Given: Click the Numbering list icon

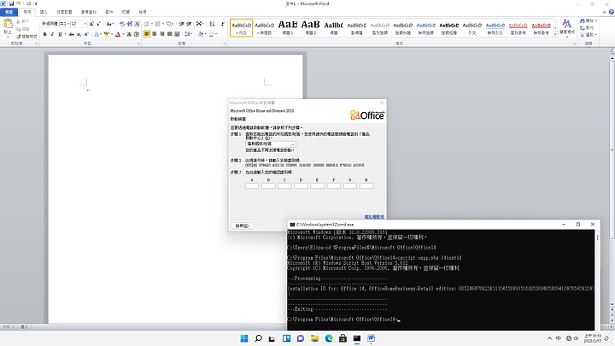Looking at the screenshot, I should pyautogui.click(x=158, y=24).
